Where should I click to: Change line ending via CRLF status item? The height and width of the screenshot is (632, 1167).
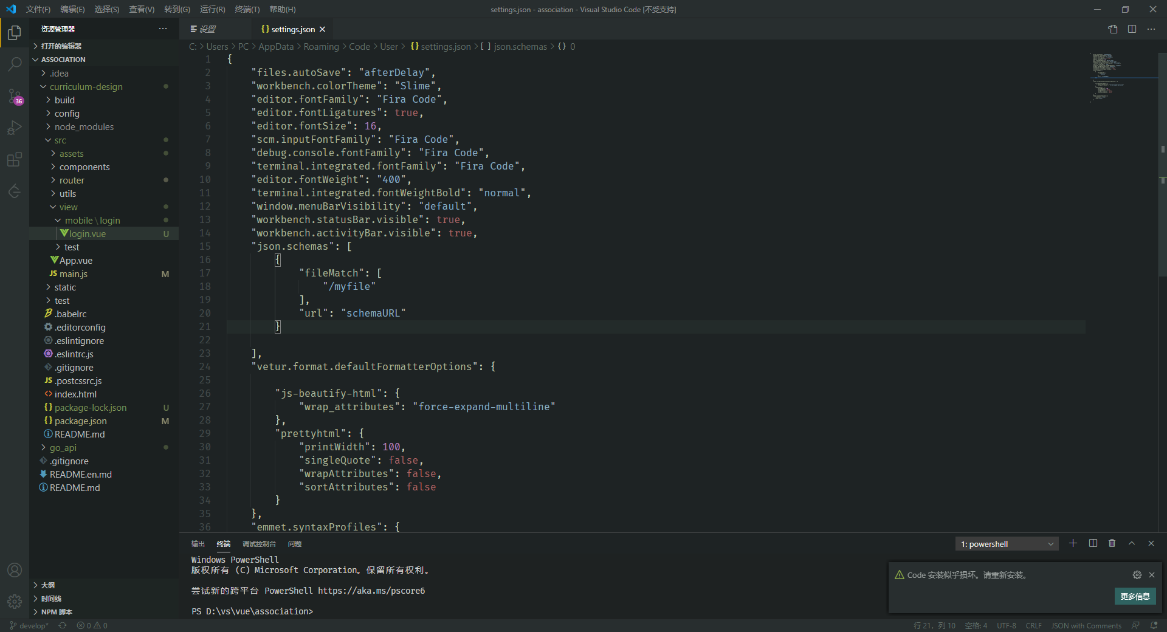click(1034, 625)
